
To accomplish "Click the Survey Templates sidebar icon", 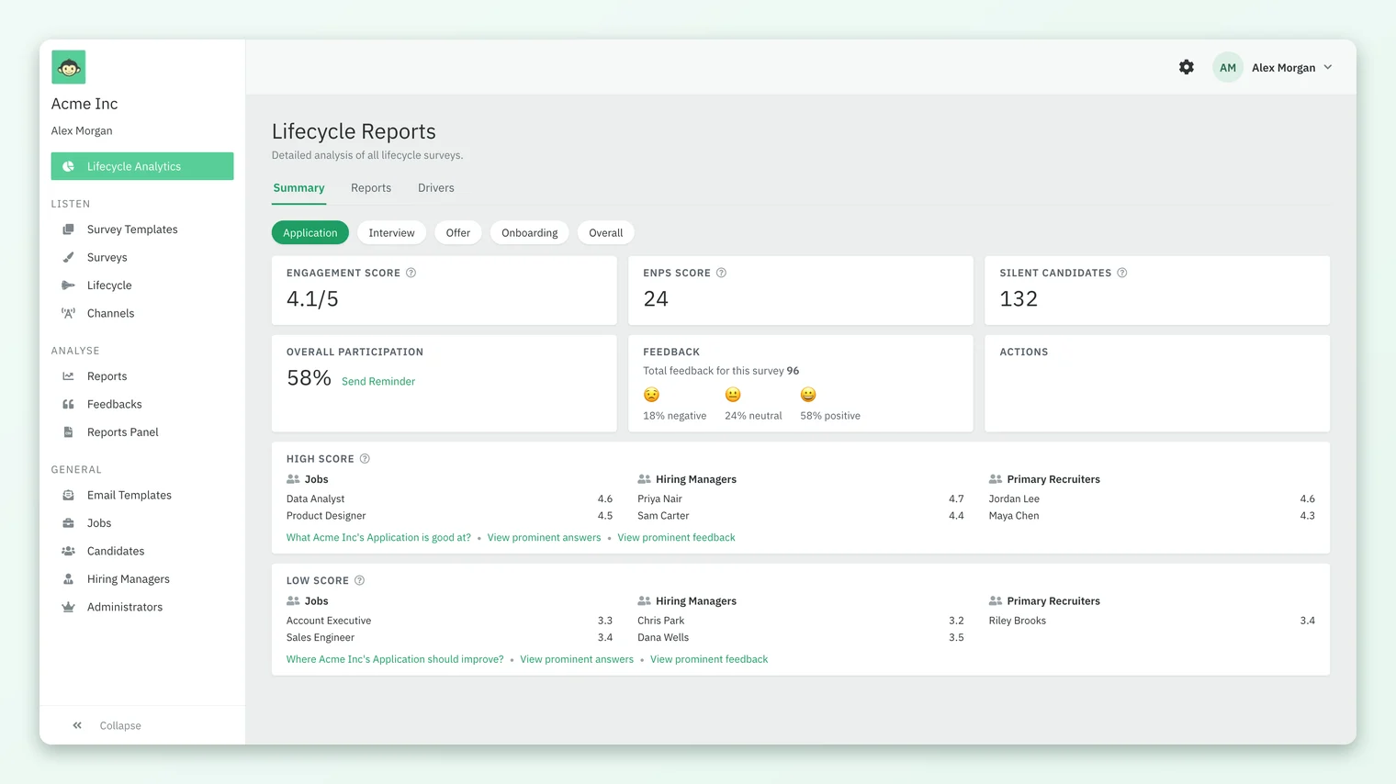I will [68, 230].
